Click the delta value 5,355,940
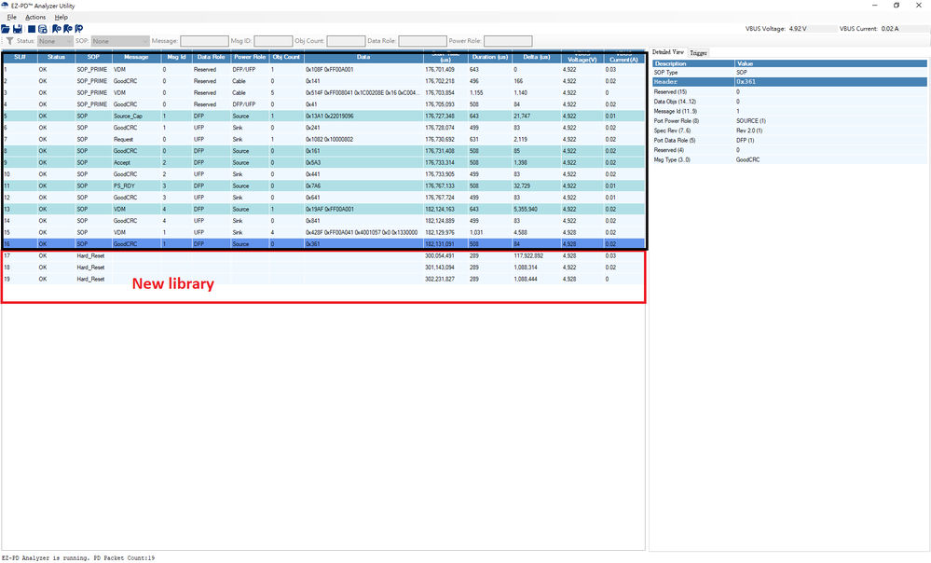The width and height of the screenshot is (931, 563). [526, 209]
